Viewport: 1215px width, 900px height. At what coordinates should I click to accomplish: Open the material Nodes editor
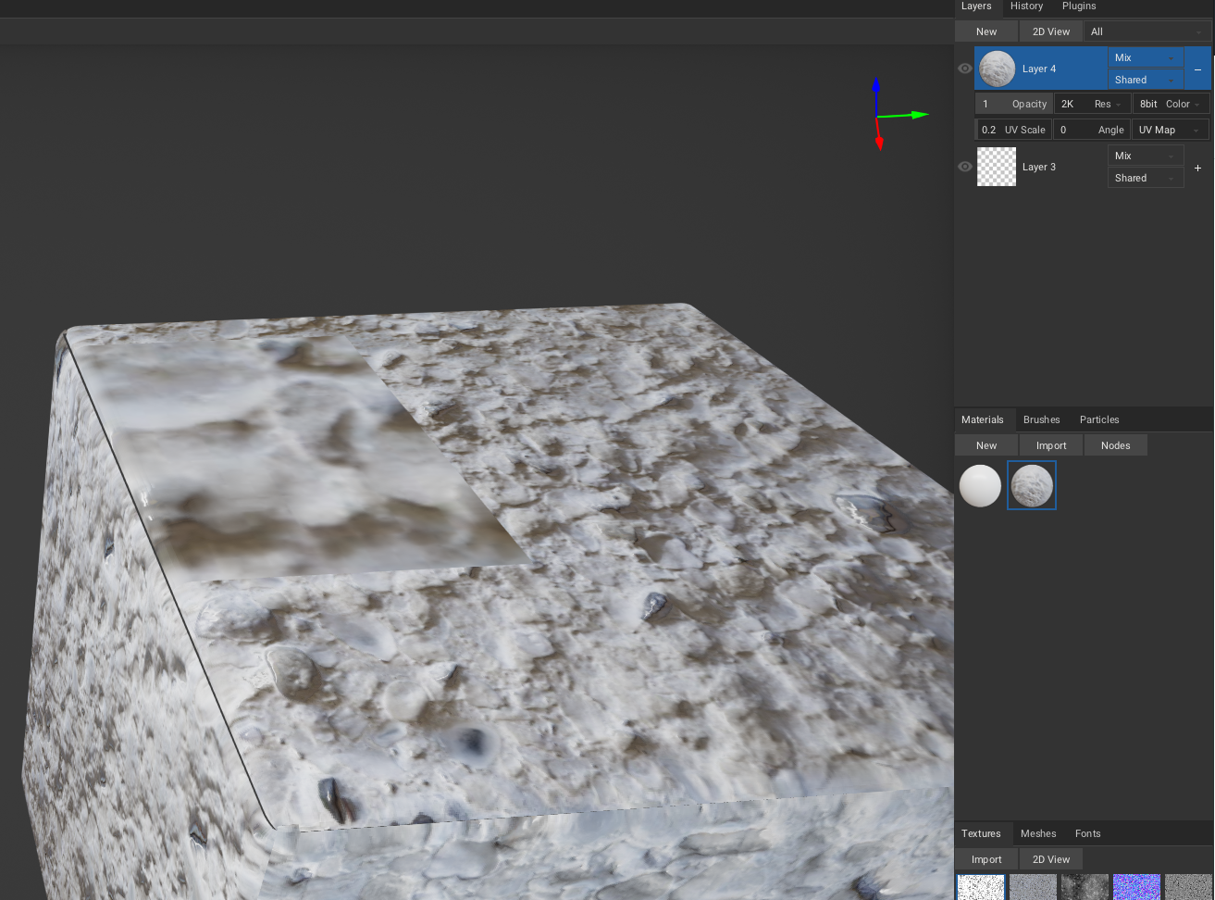pos(1115,444)
